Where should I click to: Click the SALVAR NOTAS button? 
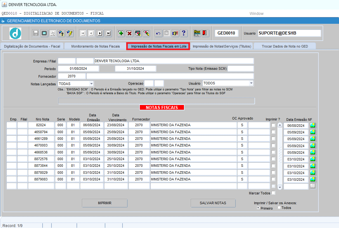[x=213, y=203]
